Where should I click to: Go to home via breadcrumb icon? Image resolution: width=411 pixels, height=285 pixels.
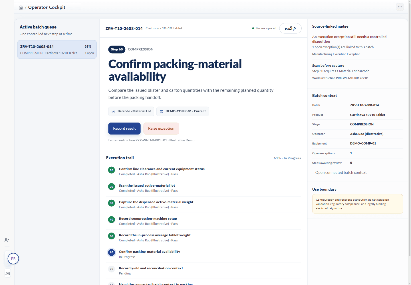(x=21, y=7)
